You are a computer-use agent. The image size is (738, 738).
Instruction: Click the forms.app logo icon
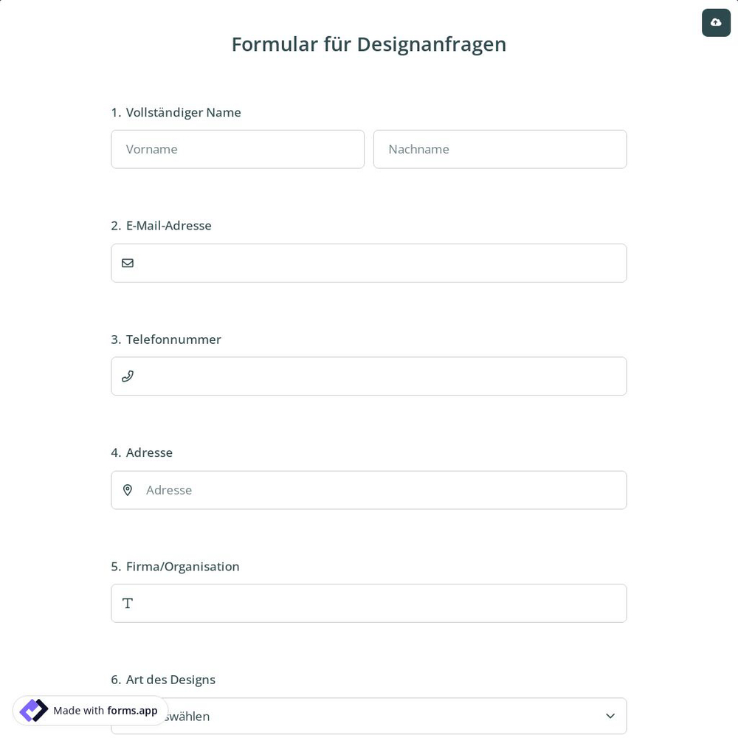[x=33, y=710]
